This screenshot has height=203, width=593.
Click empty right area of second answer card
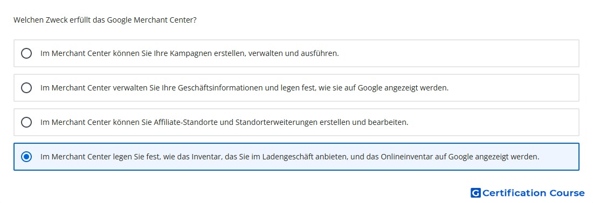click(514, 88)
